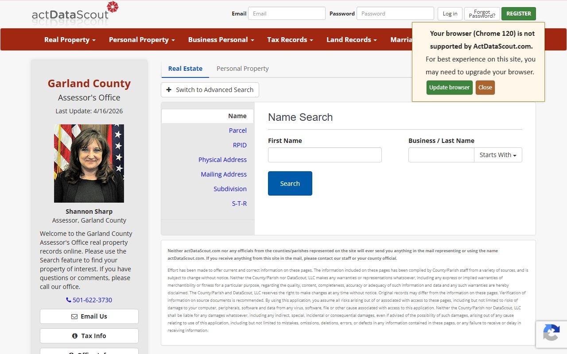This screenshot has height=354, width=567.
Task: Select the RPID search option
Action: pos(240,145)
